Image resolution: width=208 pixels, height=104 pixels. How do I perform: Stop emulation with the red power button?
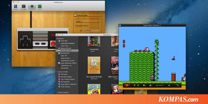127,85
